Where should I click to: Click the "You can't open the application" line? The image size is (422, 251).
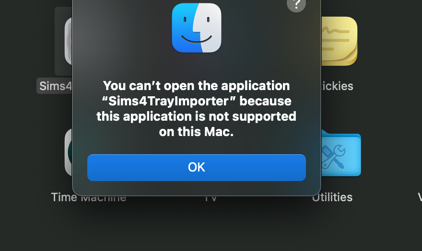[197, 86]
